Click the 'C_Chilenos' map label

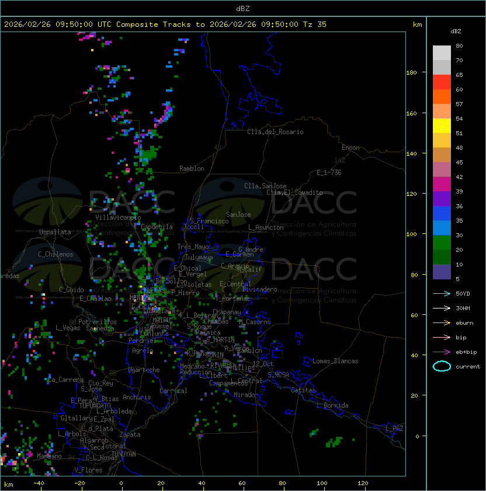coord(55,254)
